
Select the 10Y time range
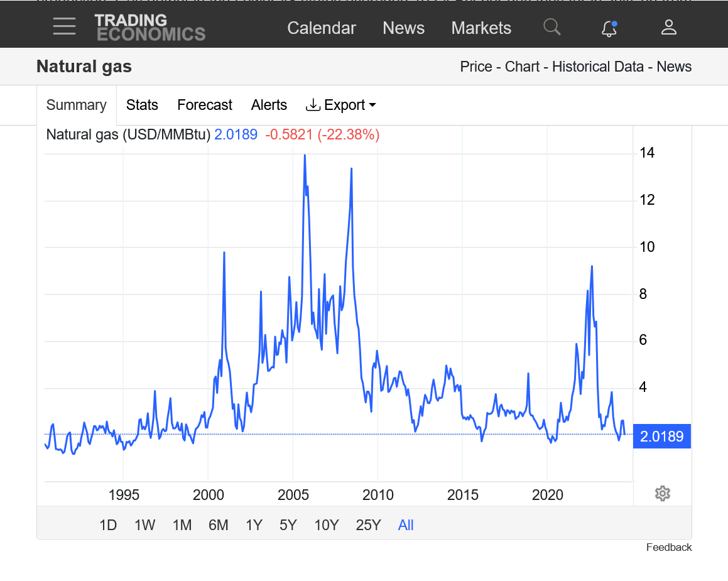point(327,525)
